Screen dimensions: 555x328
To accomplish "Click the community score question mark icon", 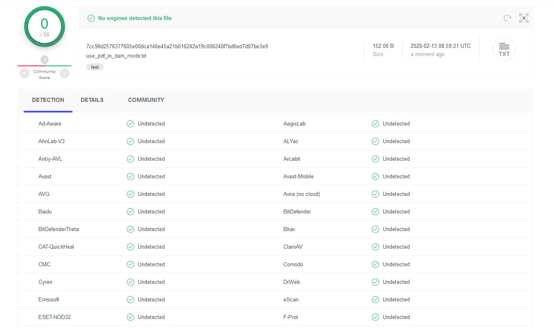I will 45,60.
